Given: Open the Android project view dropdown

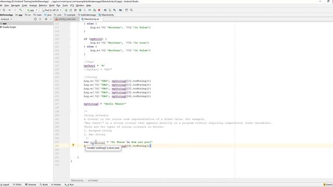Looking at the screenshot, I should click(x=6, y=19).
